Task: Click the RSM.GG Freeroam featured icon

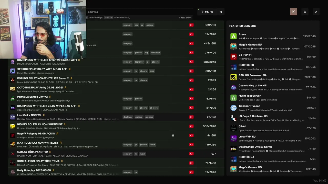Action: point(233,77)
